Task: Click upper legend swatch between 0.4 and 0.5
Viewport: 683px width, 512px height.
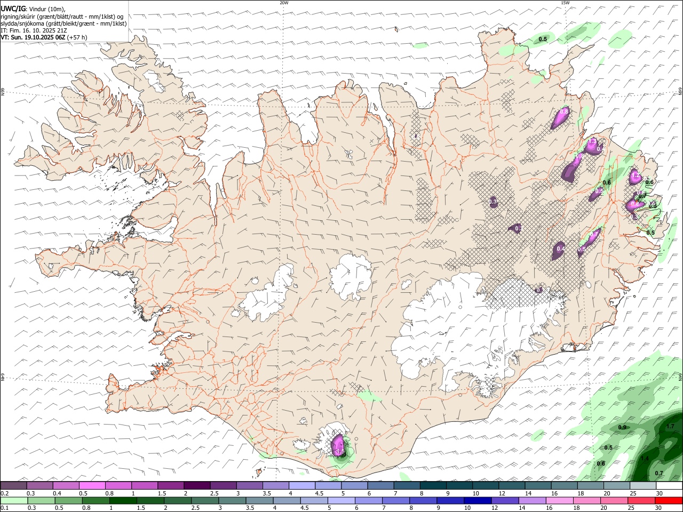Action: tap(66, 485)
